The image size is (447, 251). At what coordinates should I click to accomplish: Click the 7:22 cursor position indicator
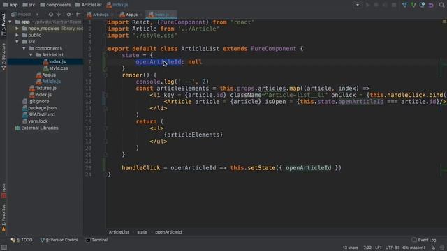coord(367,248)
